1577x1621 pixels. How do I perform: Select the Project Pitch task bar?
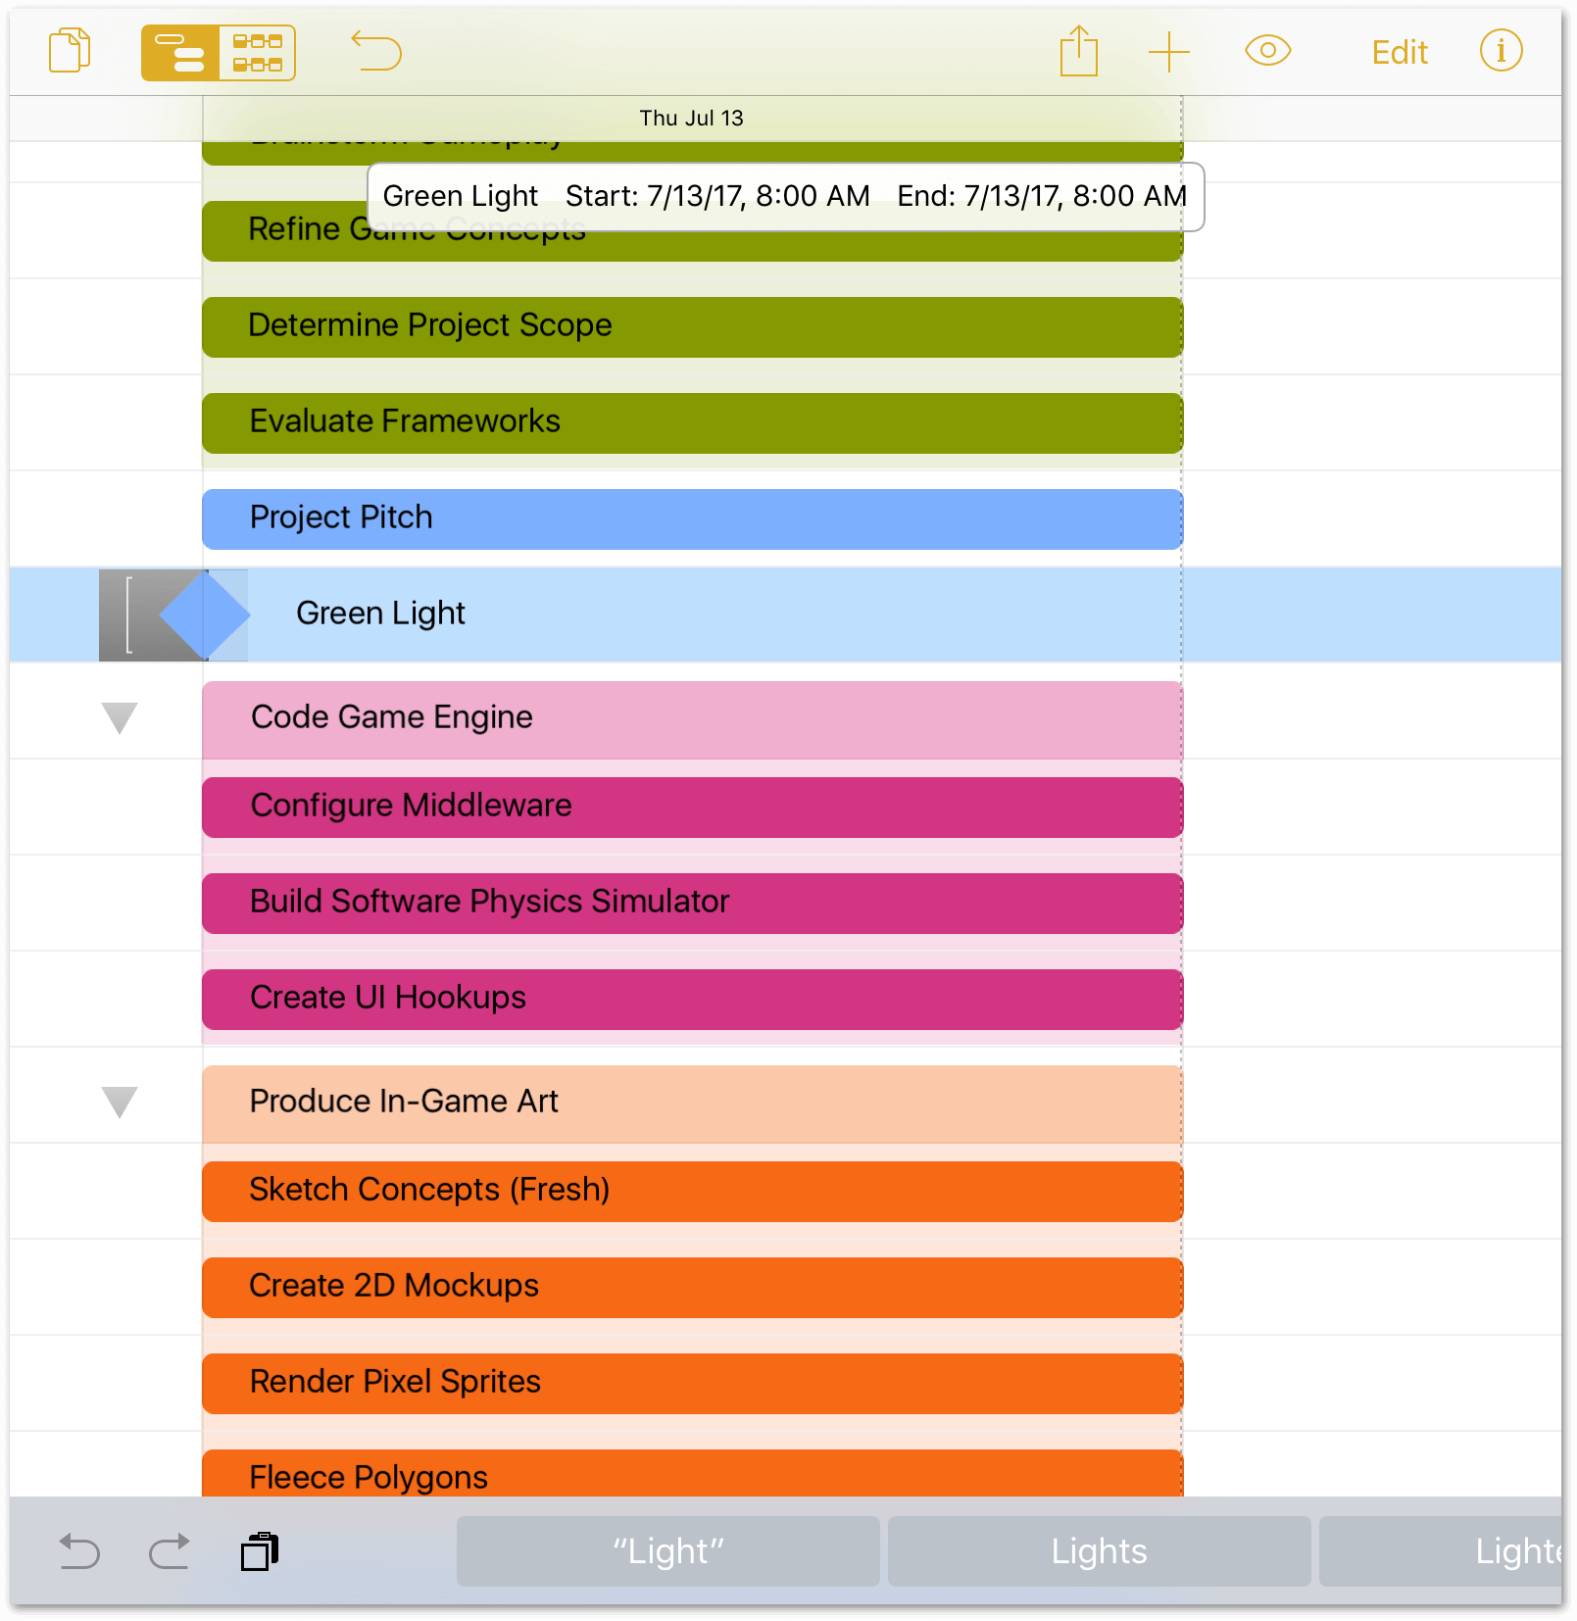point(692,518)
